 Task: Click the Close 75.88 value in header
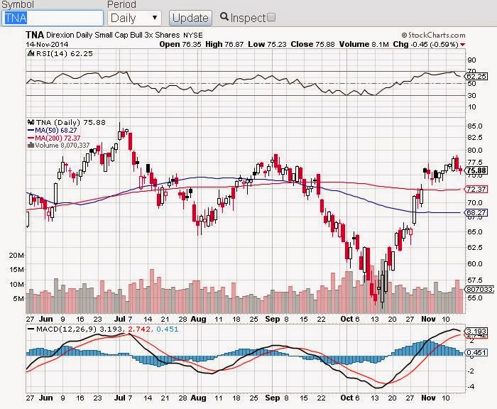click(x=312, y=45)
